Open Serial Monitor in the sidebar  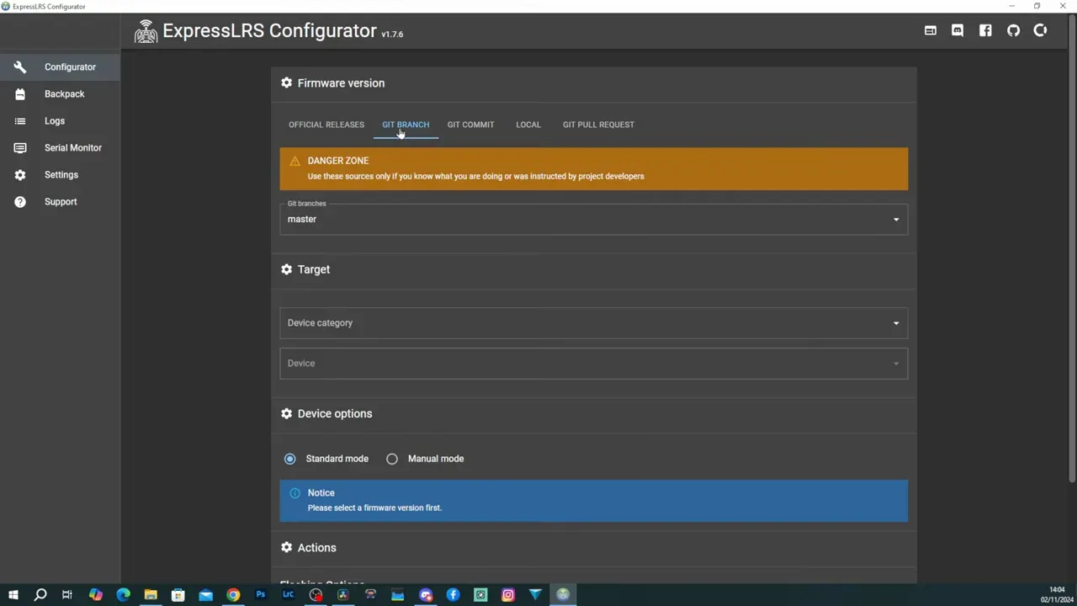[x=60, y=147]
